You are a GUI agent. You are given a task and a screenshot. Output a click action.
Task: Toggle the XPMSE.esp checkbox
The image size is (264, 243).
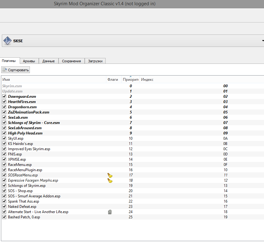(x=4, y=159)
